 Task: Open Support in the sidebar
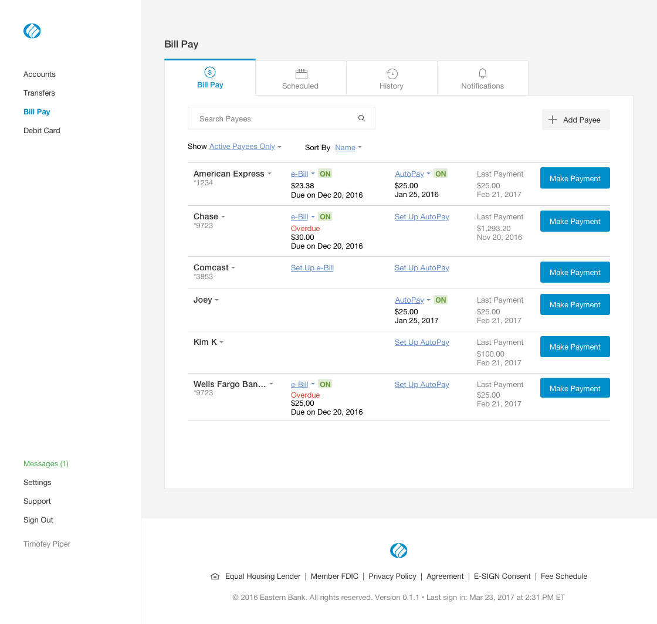pyautogui.click(x=37, y=501)
